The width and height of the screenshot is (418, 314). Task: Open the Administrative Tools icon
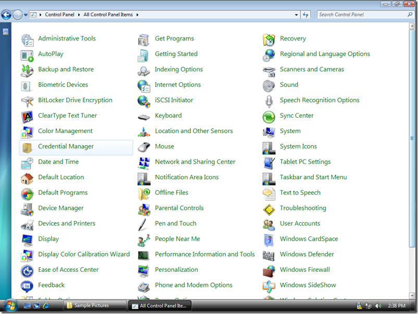(27, 40)
